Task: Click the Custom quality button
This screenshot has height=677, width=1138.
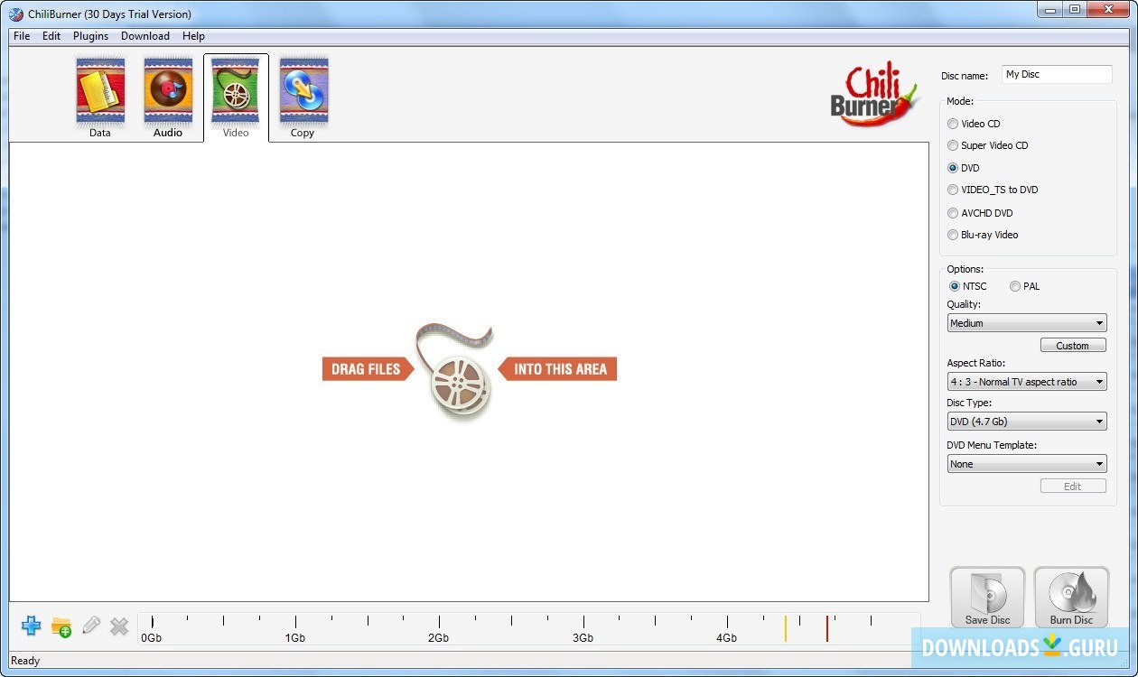Action: tap(1072, 346)
